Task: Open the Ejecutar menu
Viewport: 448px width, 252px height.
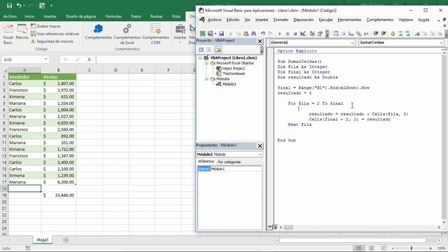Action: coord(325,20)
